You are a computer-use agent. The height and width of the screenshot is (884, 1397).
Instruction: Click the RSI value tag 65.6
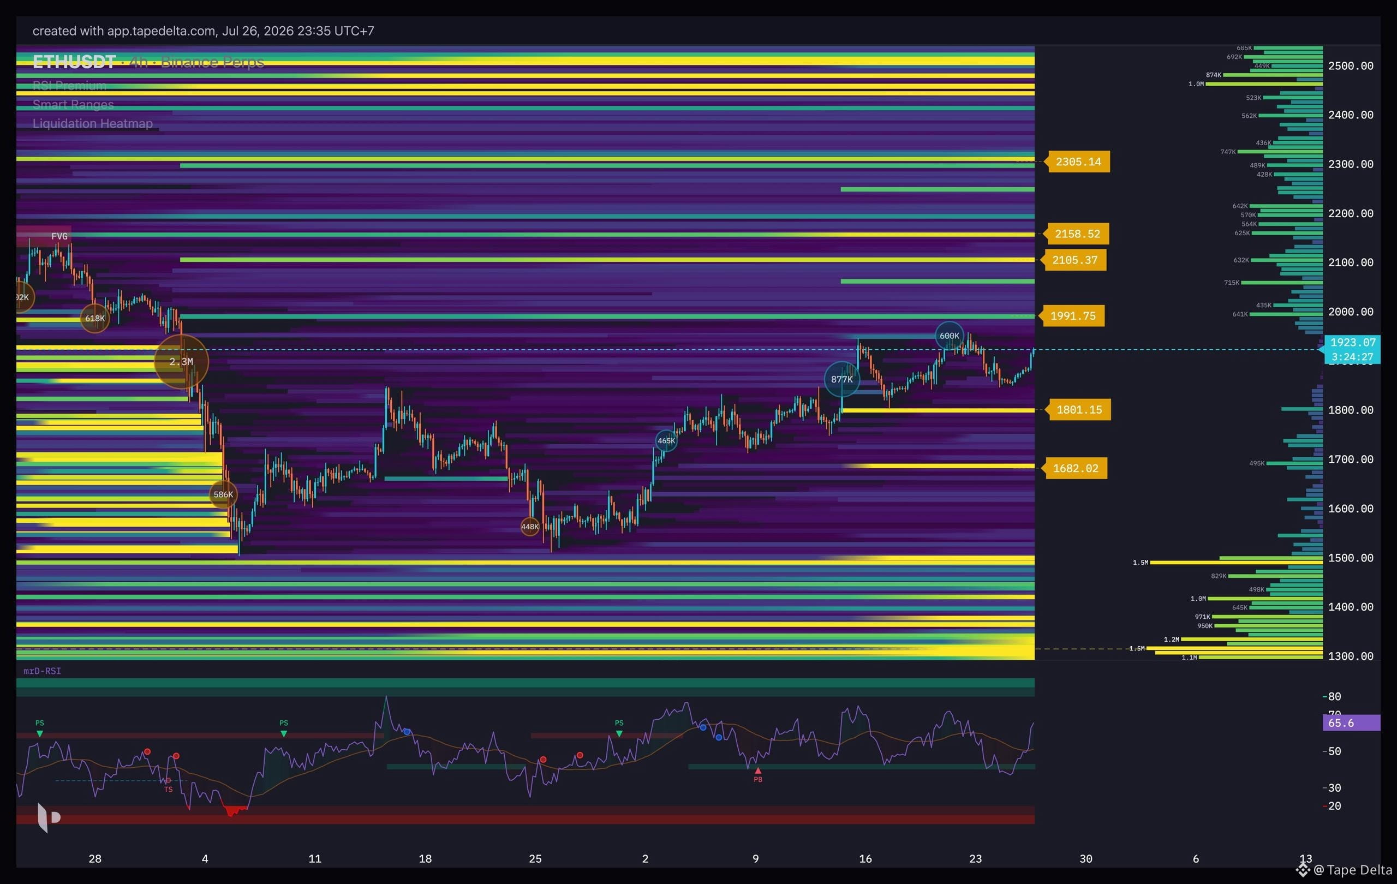click(x=1351, y=722)
